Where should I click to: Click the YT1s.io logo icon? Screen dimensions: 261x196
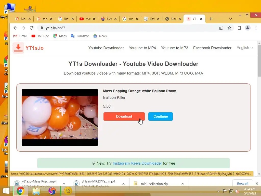tap(18, 48)
